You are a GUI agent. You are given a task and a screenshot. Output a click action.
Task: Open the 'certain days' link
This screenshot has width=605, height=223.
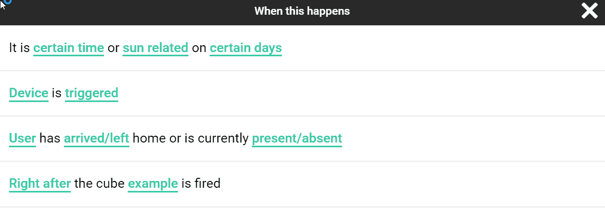click(245, 48)
